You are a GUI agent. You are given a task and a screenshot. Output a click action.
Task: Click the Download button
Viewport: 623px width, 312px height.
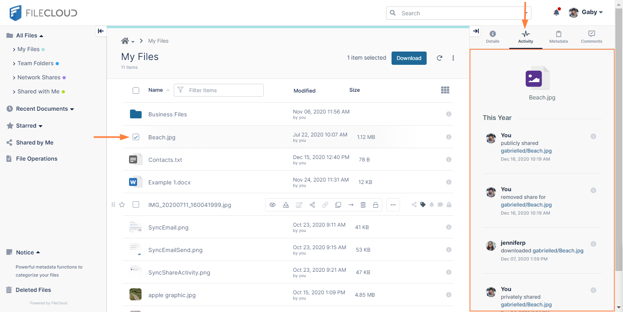[408, 58]
